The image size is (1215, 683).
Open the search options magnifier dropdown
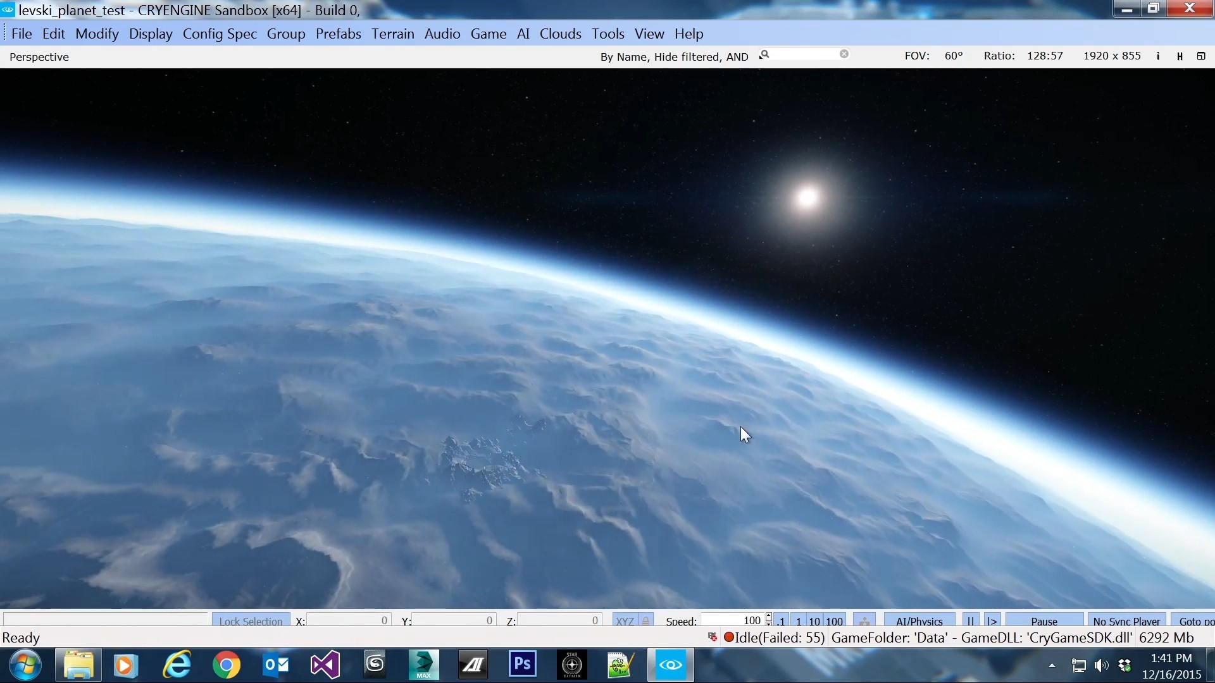click(764, 55)
